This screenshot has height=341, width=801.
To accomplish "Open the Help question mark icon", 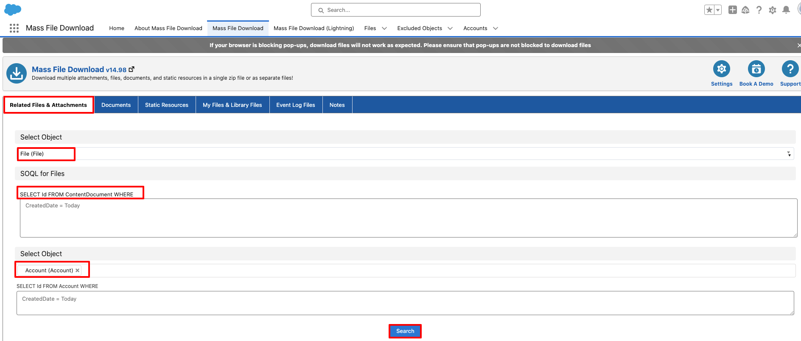I will click(x=759, y=10).
